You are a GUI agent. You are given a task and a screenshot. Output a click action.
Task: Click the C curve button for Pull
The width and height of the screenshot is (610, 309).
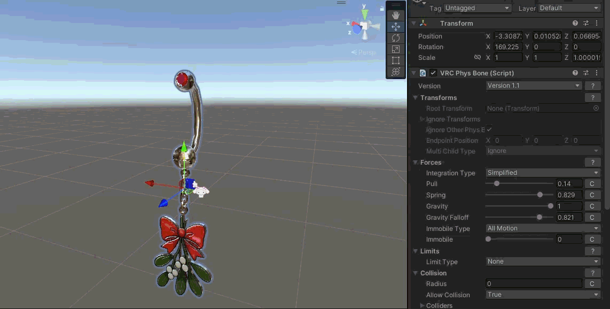pos(591,184)
